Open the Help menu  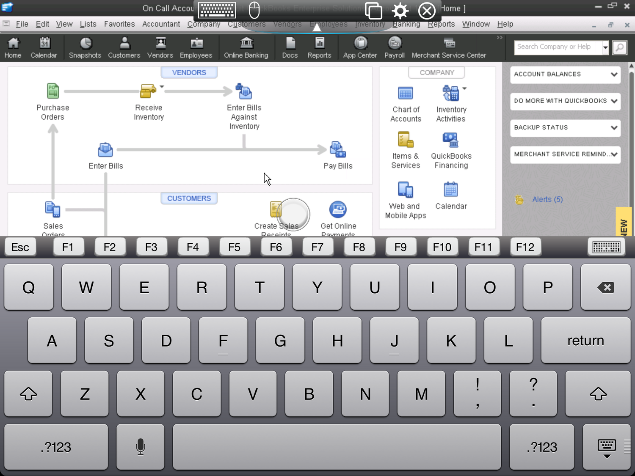[505, 24]
